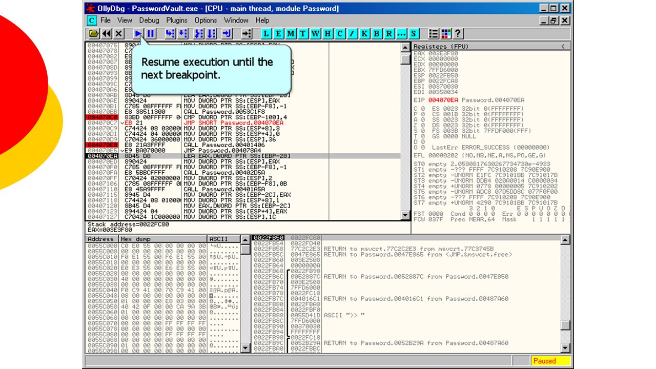Image resolution: width=656 pixels, height=369 pixels.
Task: Click dump pane scrollbar up arrow
Action: (x=246, y=240)
